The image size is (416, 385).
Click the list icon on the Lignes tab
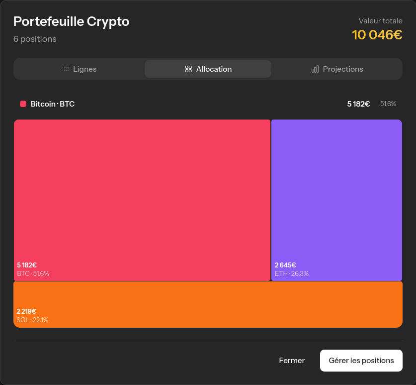coord(65,69)
